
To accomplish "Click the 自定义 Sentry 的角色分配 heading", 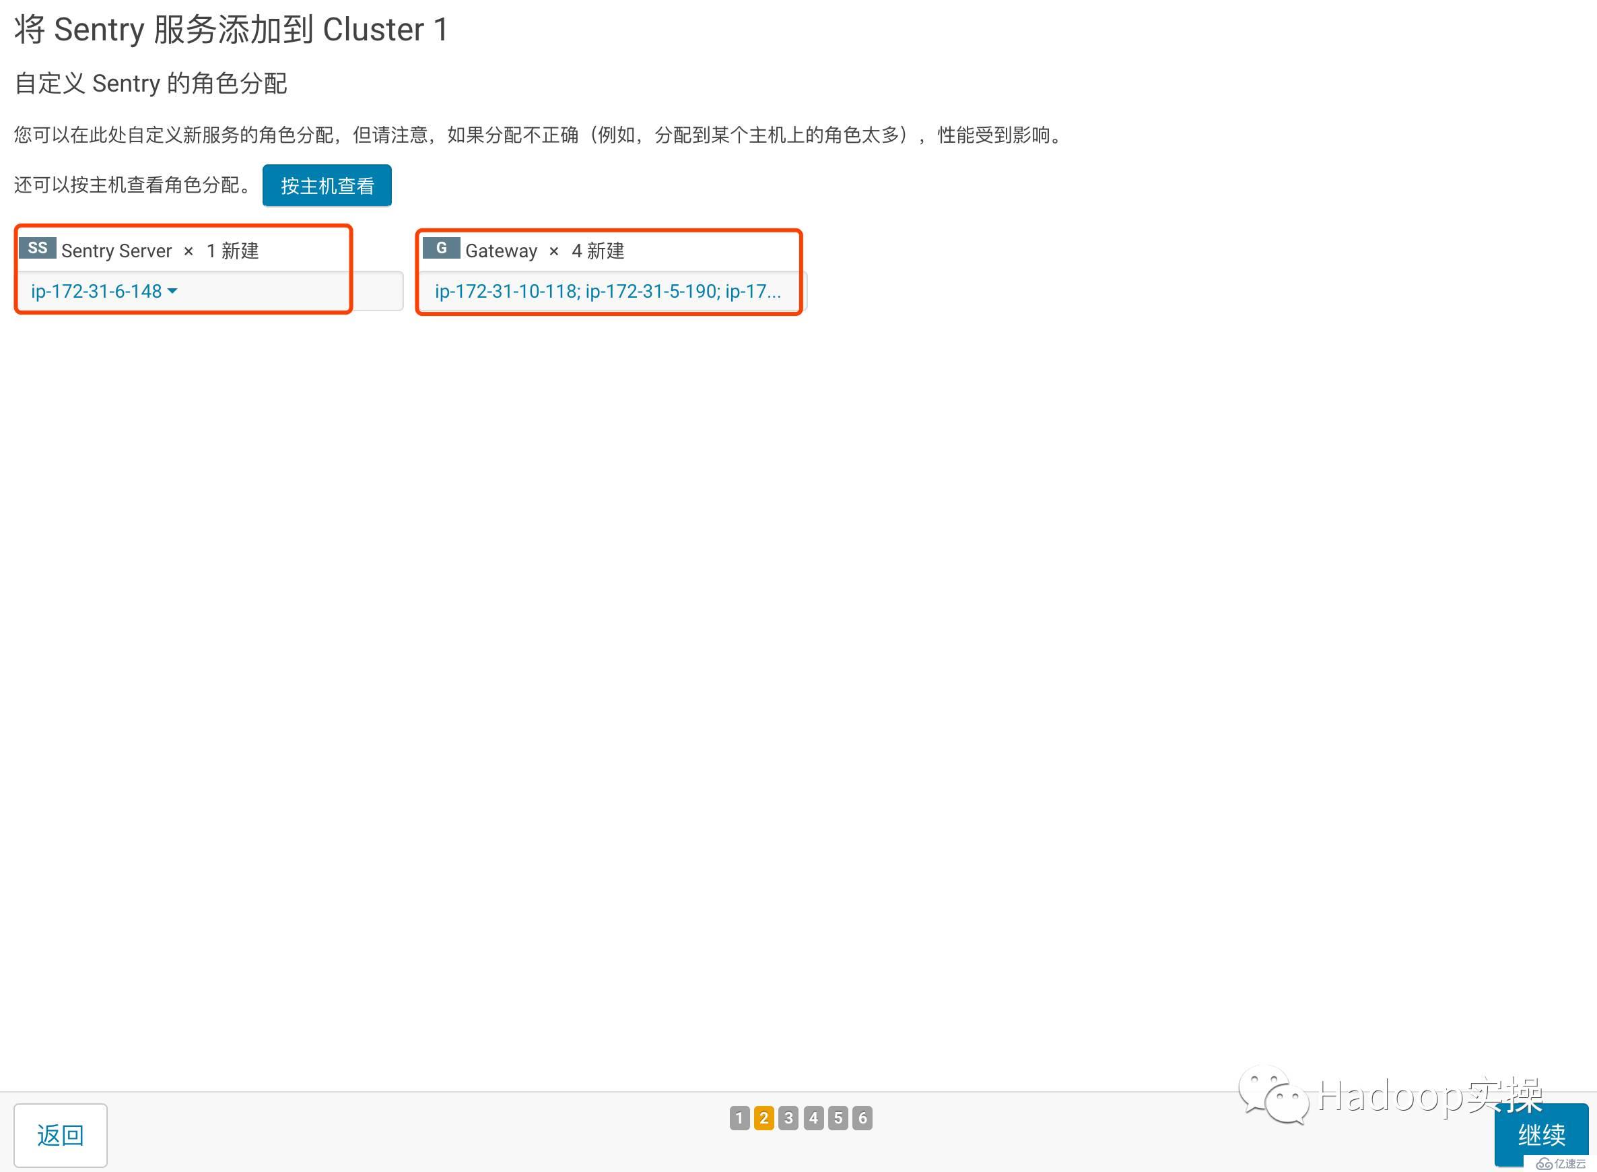I will coord(150,84).
